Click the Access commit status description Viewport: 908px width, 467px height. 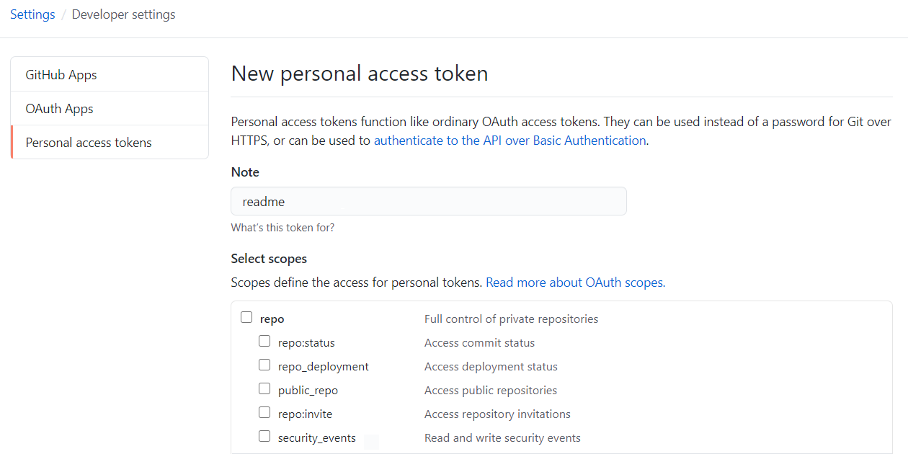(479, 342)
